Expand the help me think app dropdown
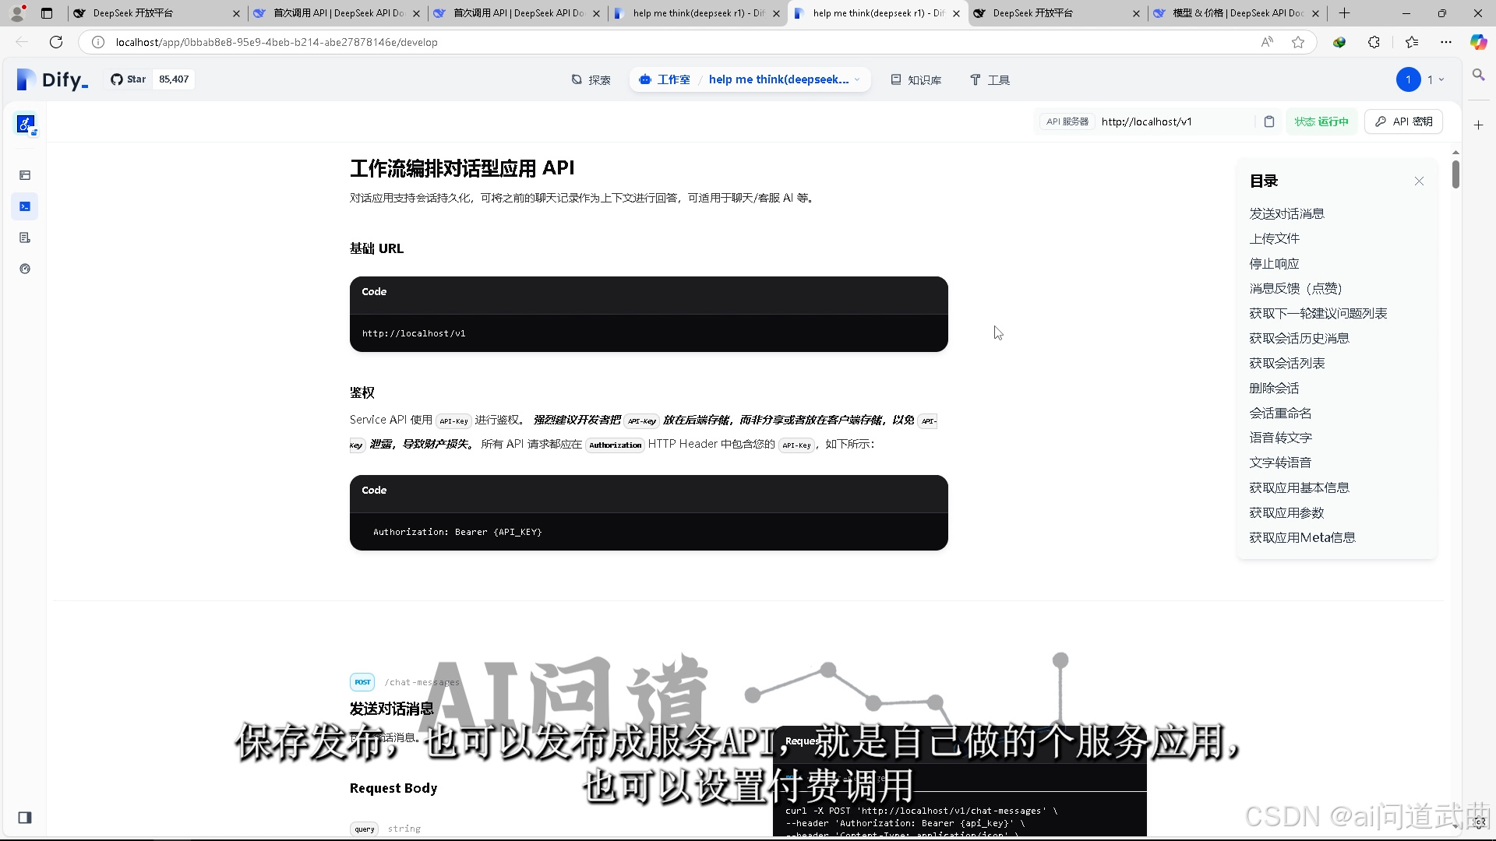 point(857,79)
